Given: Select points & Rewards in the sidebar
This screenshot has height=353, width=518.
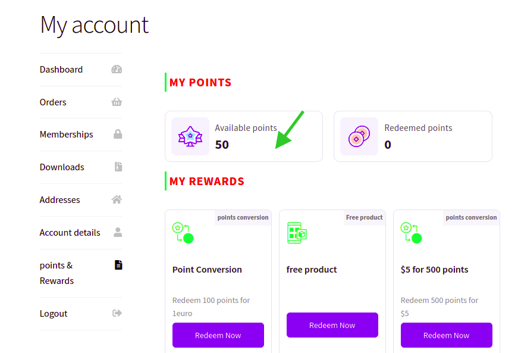Looking at the screenshot, I should tap(57, 273).
